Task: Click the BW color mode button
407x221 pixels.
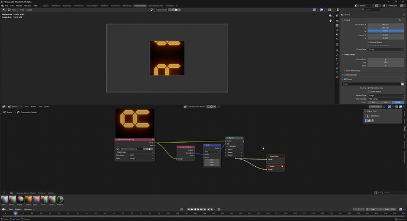Action: 373,102
